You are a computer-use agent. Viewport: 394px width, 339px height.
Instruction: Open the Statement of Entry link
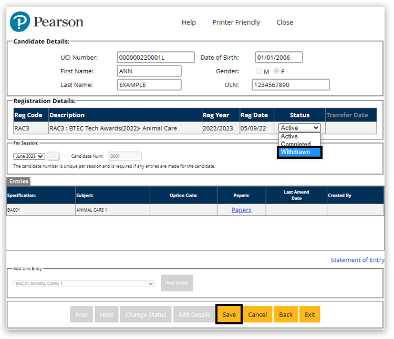(x=357, y=260)
